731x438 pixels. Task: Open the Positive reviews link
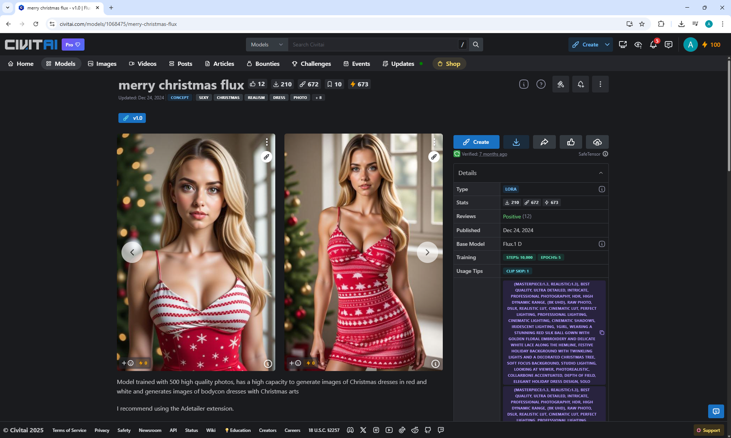click(512, 217)
